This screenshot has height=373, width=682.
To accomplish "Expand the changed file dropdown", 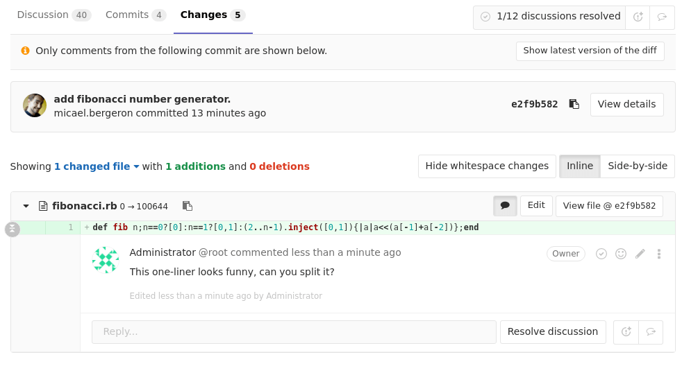I will tap(97, 166).
